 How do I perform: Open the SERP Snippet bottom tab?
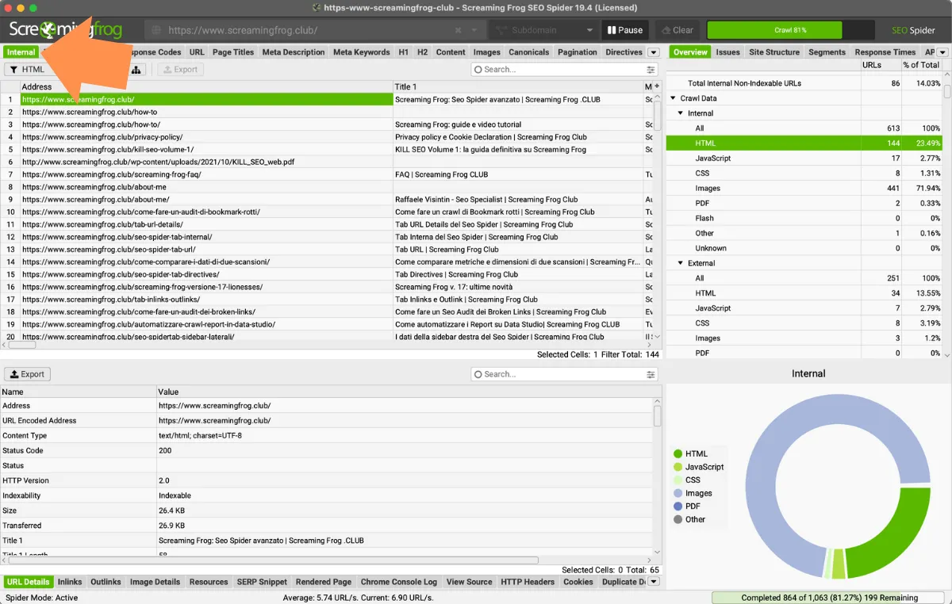(x=262, y=582)
